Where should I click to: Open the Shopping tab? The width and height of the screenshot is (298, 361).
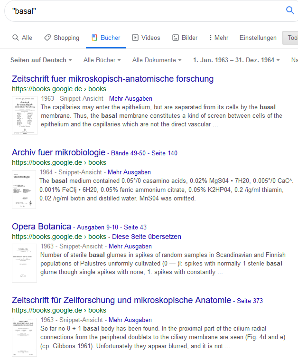point(62,38)
